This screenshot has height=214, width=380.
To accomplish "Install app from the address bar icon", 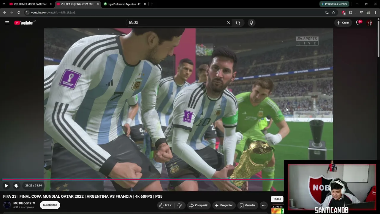I will 327,12.
